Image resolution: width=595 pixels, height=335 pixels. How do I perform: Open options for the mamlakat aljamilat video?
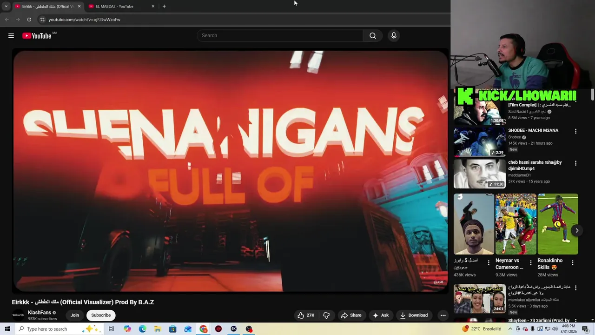click(x=575, y=288)
